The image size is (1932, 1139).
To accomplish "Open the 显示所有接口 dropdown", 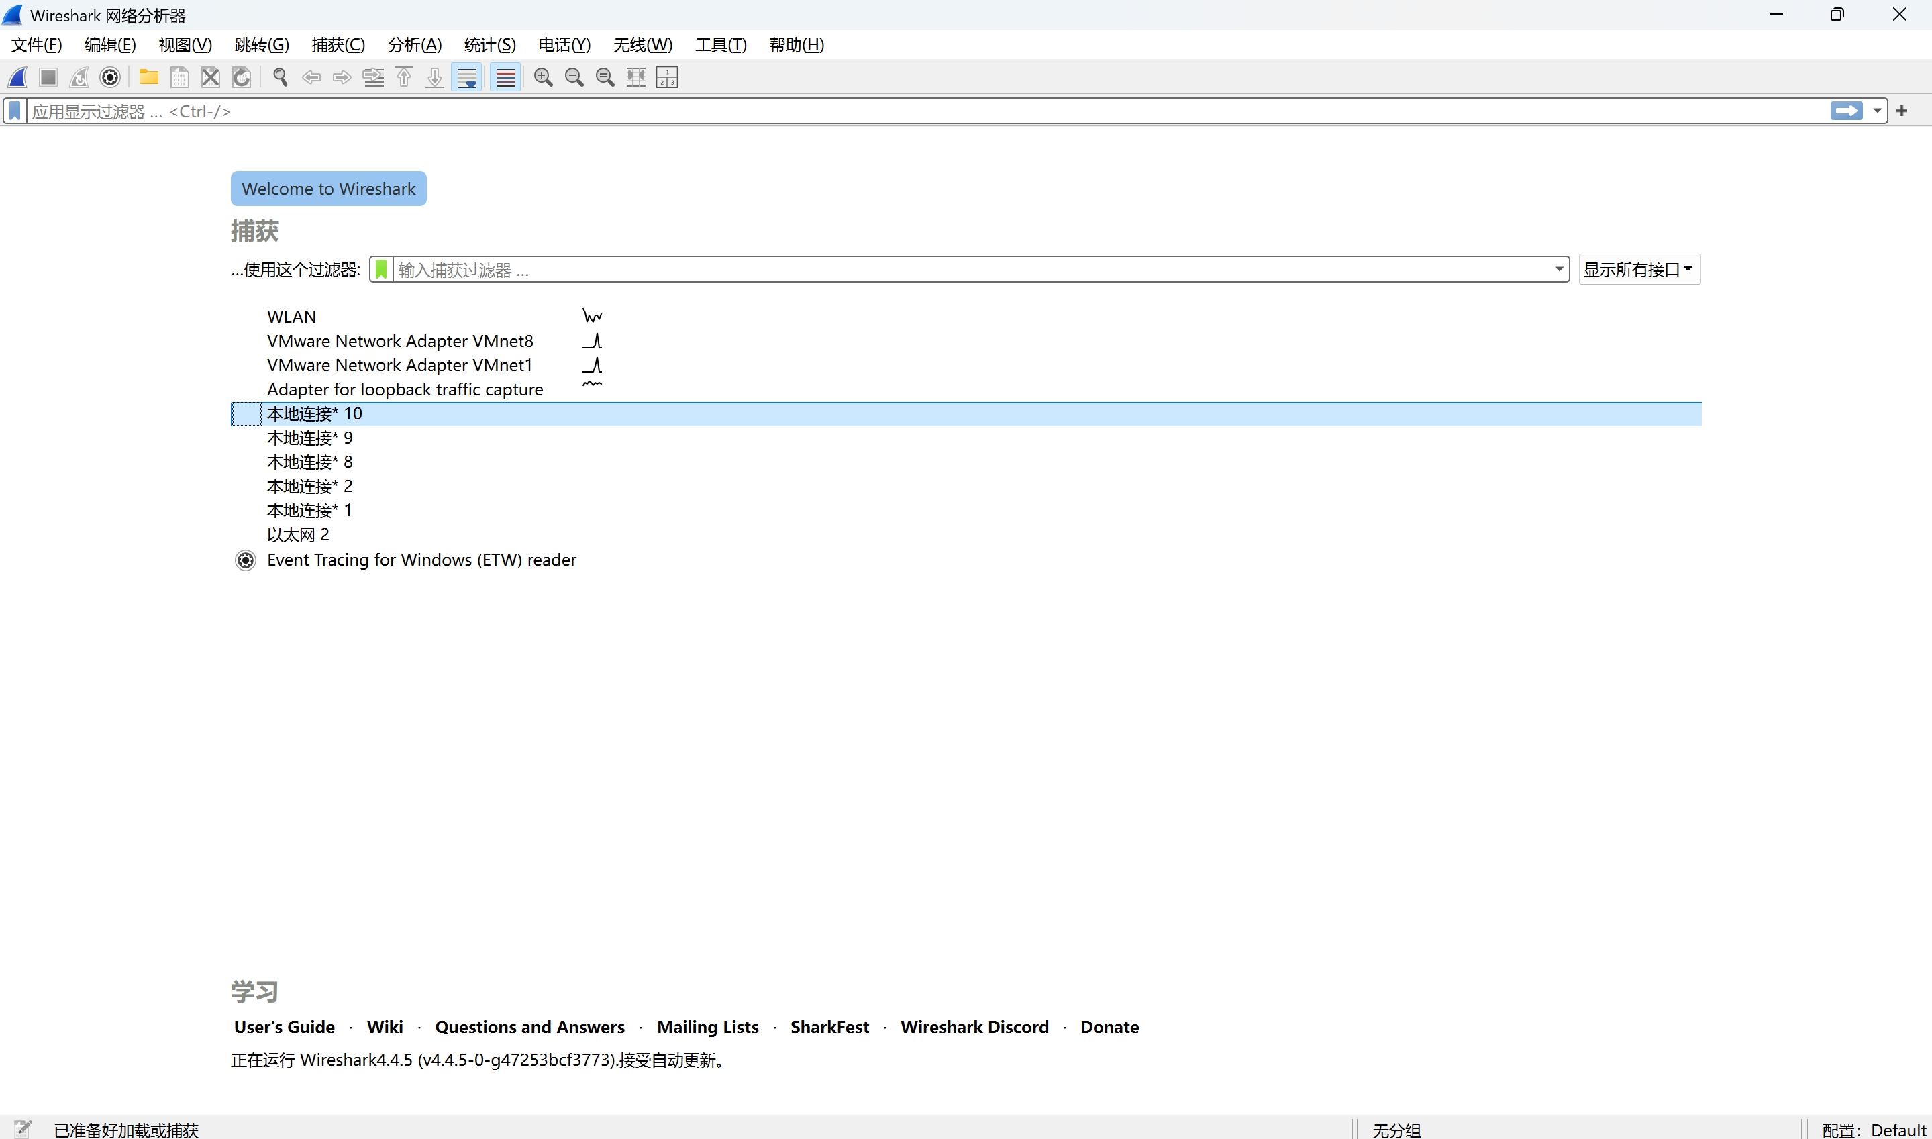I will point(1639,269).
